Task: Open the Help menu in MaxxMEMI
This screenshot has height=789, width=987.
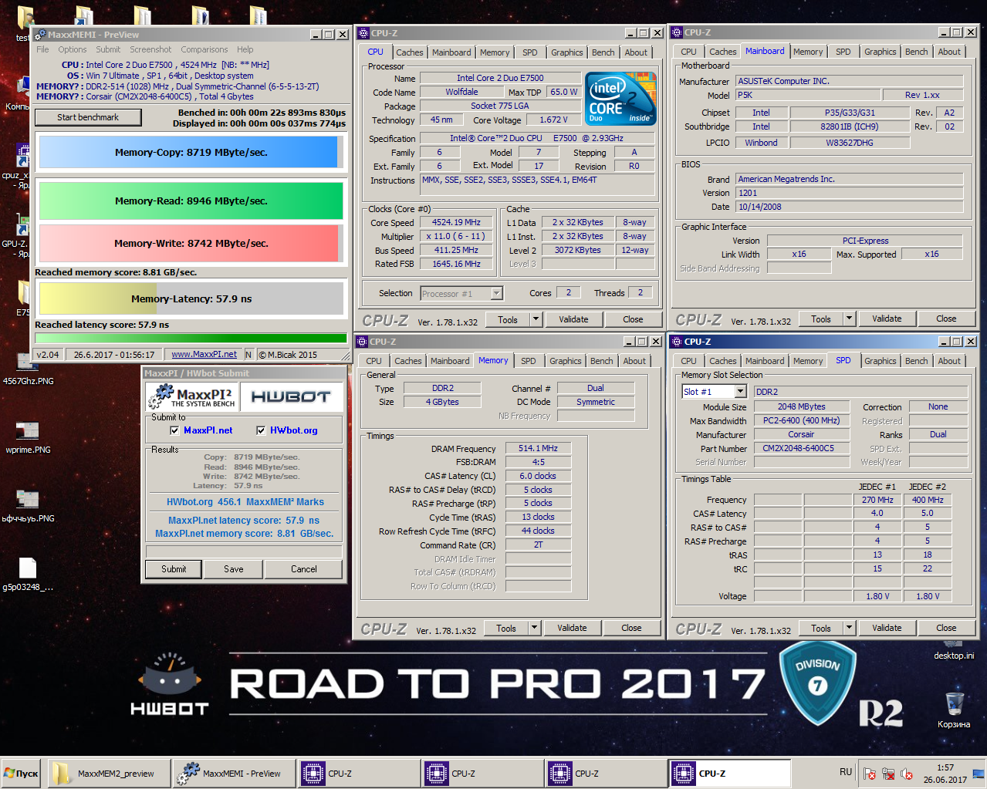Action: (x=245, y=49)
